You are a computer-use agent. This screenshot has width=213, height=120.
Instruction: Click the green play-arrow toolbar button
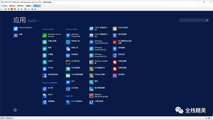coord(22,9)
